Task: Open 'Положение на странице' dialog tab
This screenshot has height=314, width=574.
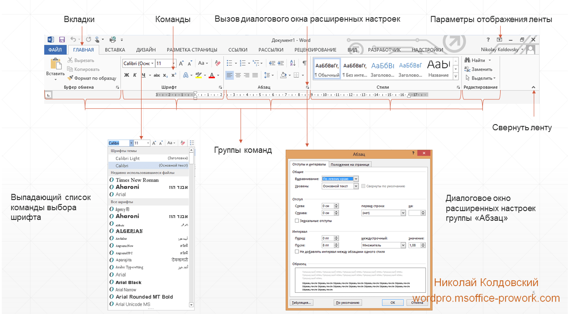Action: [350, 164]
